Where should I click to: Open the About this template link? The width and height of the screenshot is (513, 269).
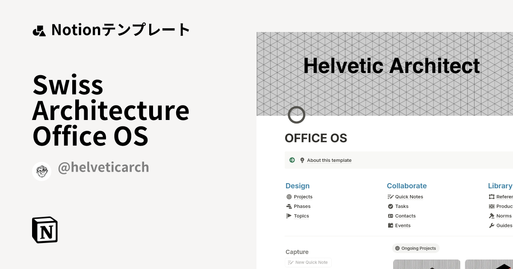(x=329, y=161)
